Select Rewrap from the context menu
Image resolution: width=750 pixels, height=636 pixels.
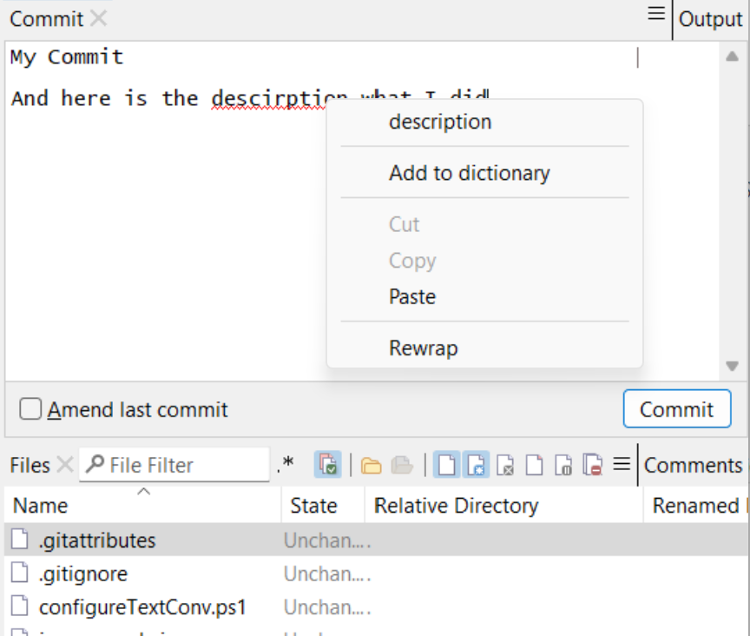tap(424, 348)
